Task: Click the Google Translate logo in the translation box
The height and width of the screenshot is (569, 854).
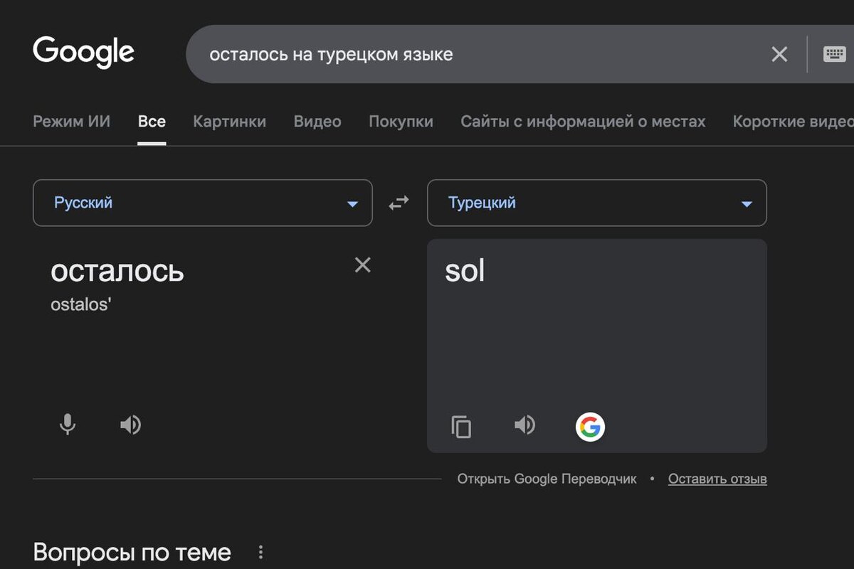Action: pyautogui.click(x=590, y=427)
